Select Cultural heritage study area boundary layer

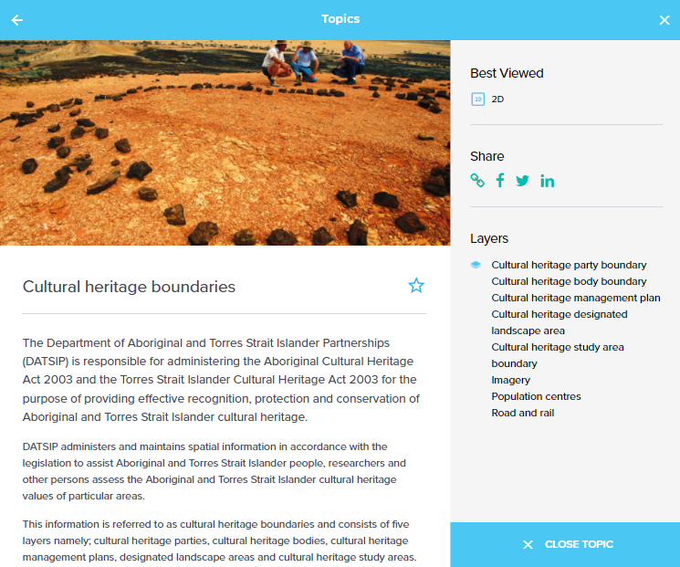pos(559,355)
